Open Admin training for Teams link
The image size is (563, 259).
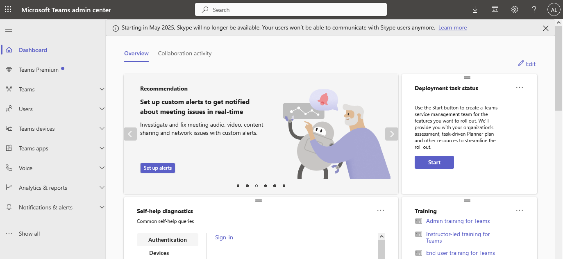[458, 221]
